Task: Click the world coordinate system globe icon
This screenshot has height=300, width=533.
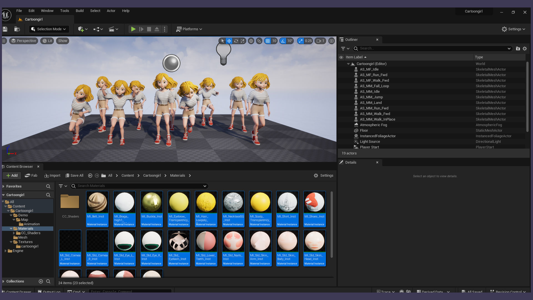Action: coord(251,41)
